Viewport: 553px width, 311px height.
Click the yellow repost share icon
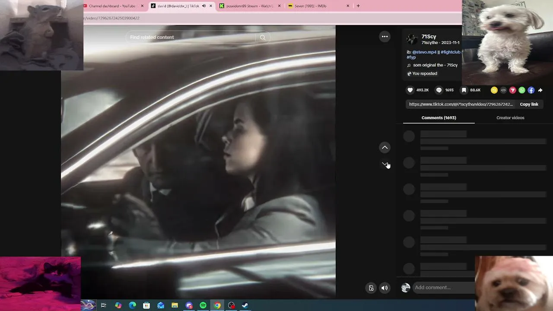(494, 90)
